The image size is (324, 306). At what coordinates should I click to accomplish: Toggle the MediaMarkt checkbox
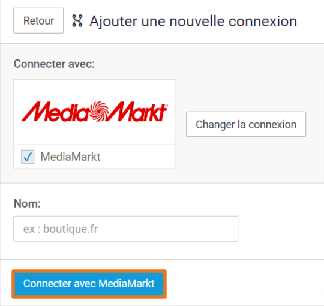coord(28,157)
